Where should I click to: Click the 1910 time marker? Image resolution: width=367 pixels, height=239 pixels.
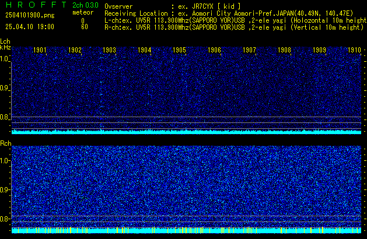point(354,50)
